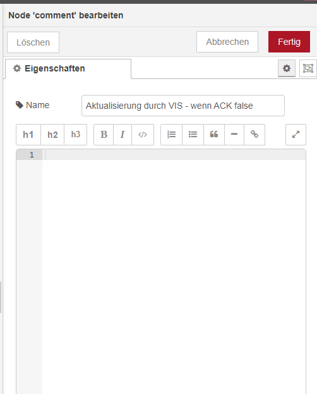The image size is (317, 394).
Task: Insert a hyperlink with chain icon
Action: click(x=254, y=135)
